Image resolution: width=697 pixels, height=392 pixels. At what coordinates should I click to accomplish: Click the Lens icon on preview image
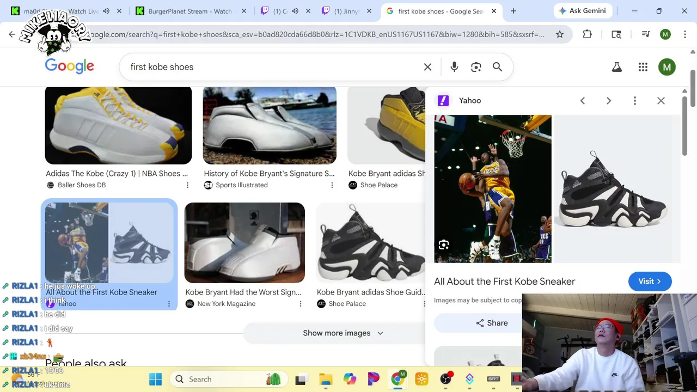444,245
